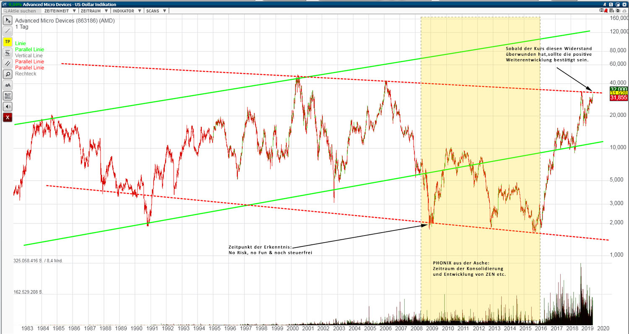Image resolution: width=629 pixels, height=334 pixels.
Task: Select the parallel lines drawing tool
Action: coord(7,63)
